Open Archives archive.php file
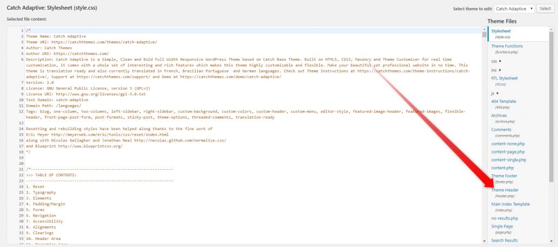 500,116
